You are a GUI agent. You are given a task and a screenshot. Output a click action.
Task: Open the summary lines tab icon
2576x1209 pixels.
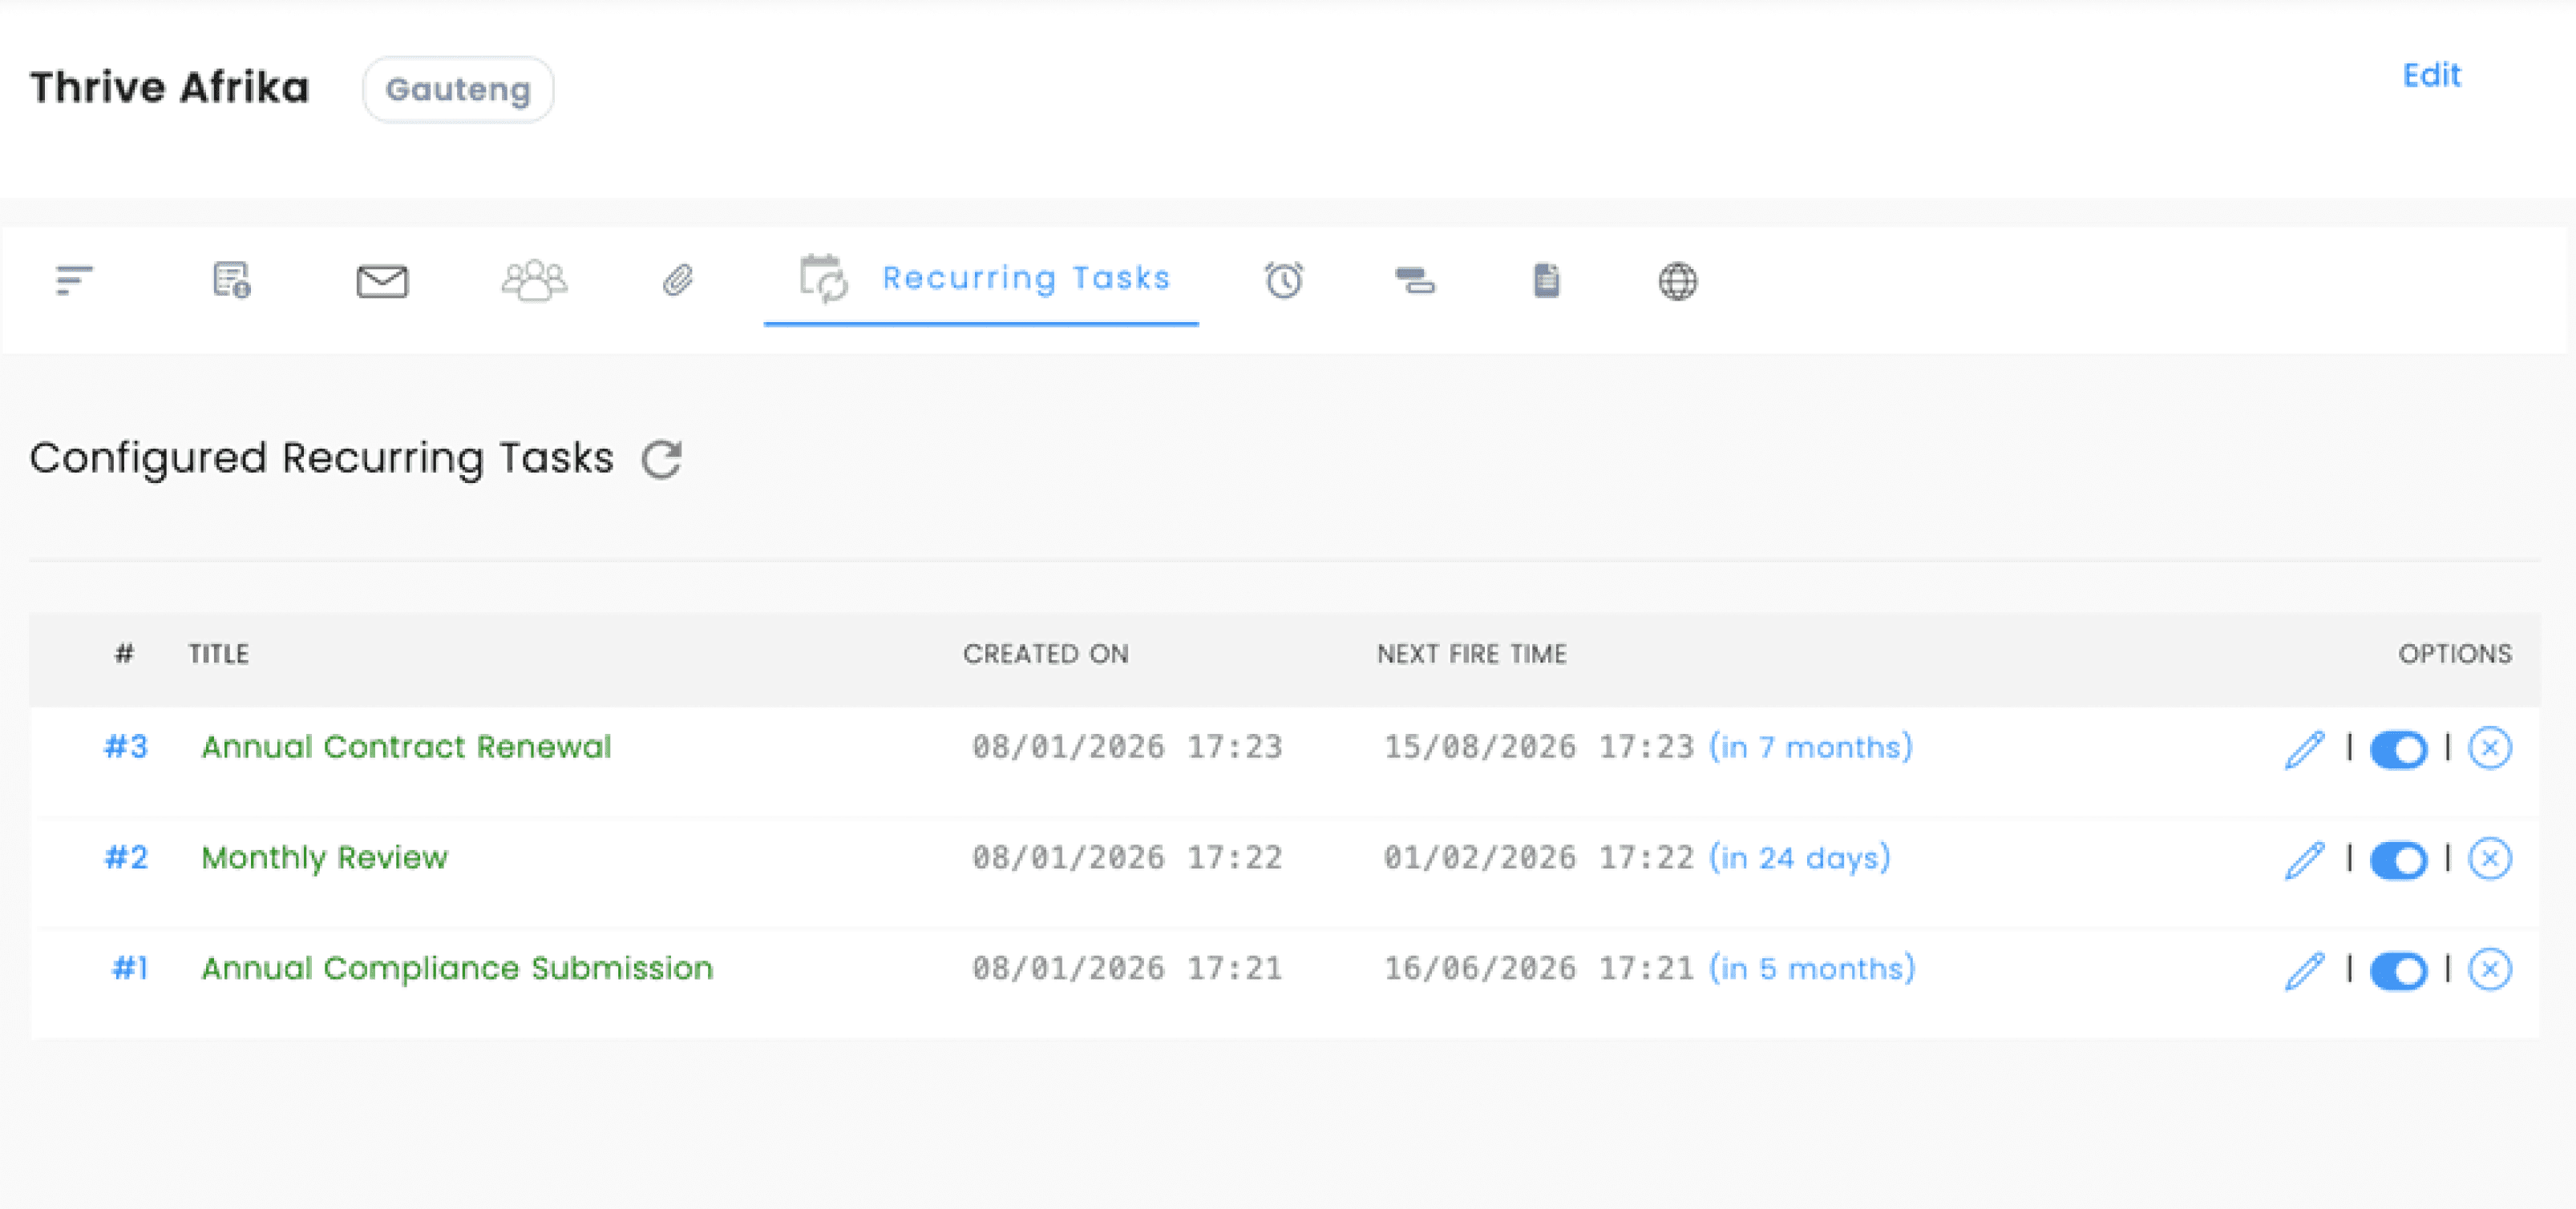(x=74, y=280)
